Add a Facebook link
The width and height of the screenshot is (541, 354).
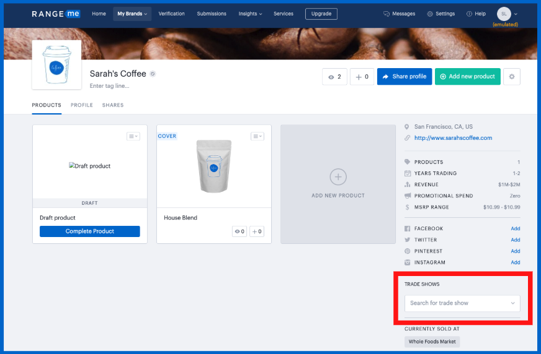point(516,229)
